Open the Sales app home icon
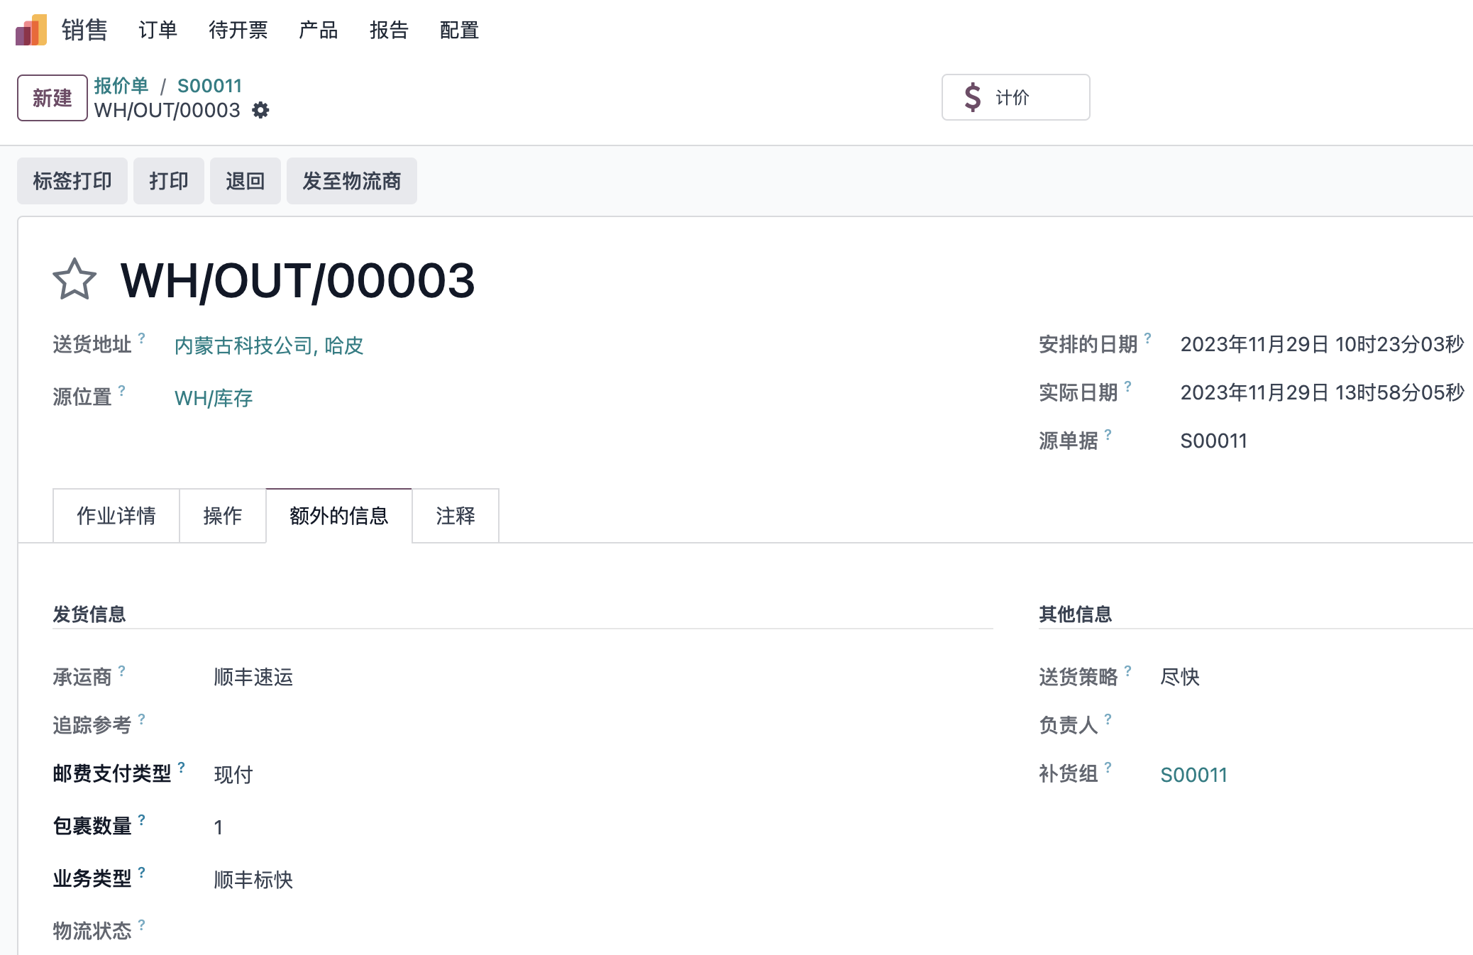 click(31, 30)
